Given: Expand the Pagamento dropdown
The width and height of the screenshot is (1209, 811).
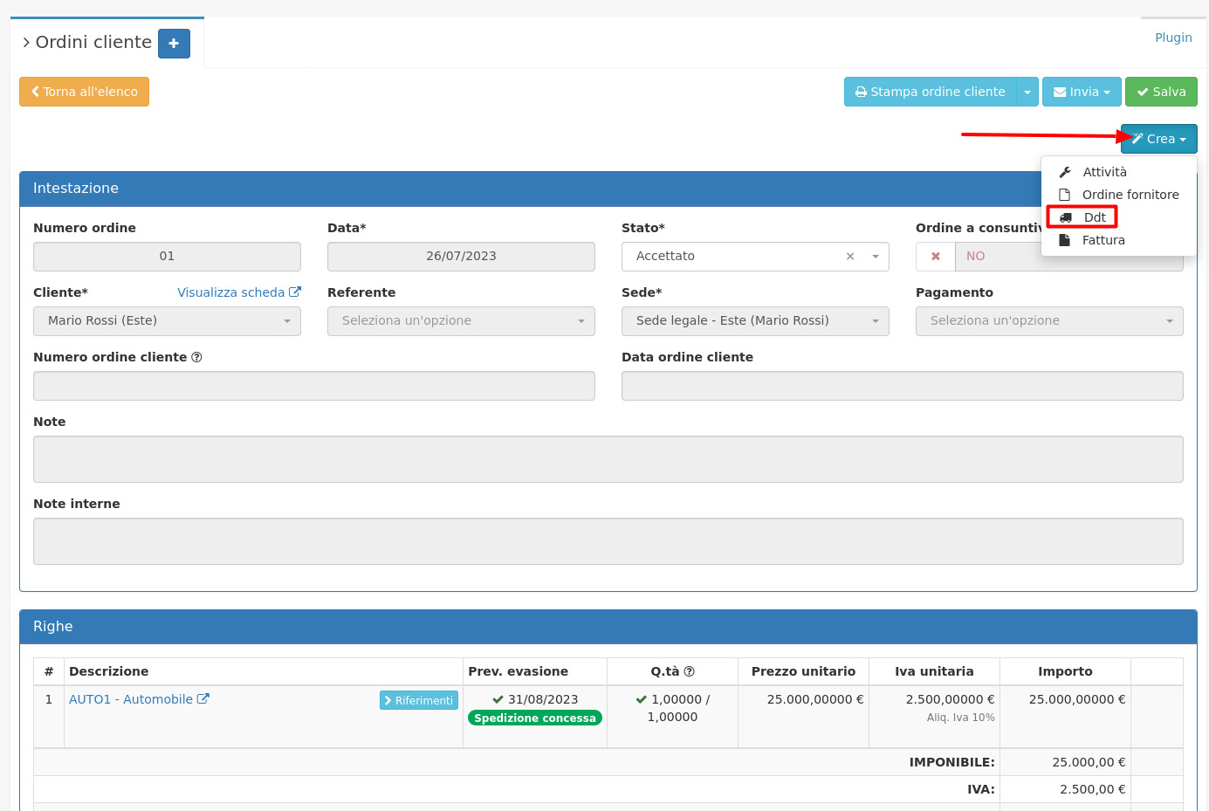Looking at the screenshot, I should [x=1048, y=321].
